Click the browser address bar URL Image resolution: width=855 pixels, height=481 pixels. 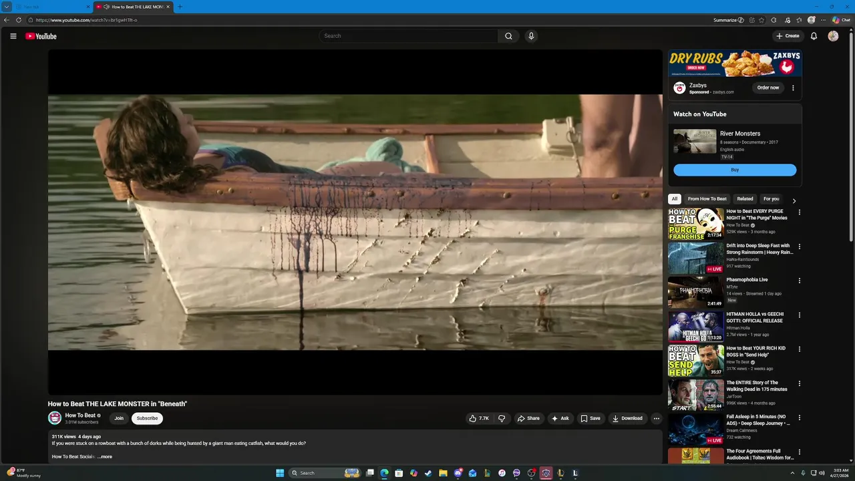[87, 20]
